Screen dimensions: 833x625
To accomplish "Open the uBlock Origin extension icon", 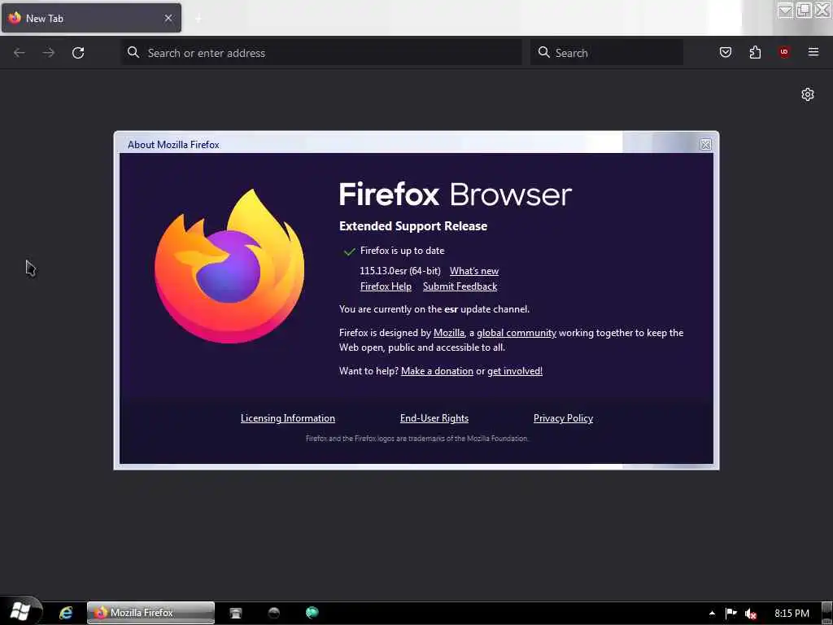I will point(784,52).
